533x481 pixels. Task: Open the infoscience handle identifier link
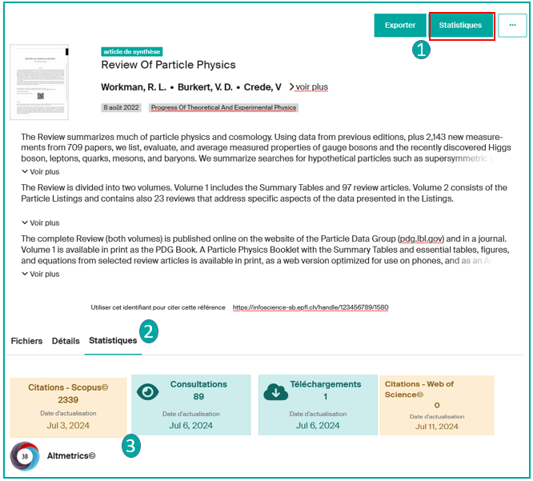(x=311, y=307)
